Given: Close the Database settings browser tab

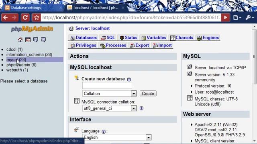Looking at the screenshot, I should coord(61,8).
